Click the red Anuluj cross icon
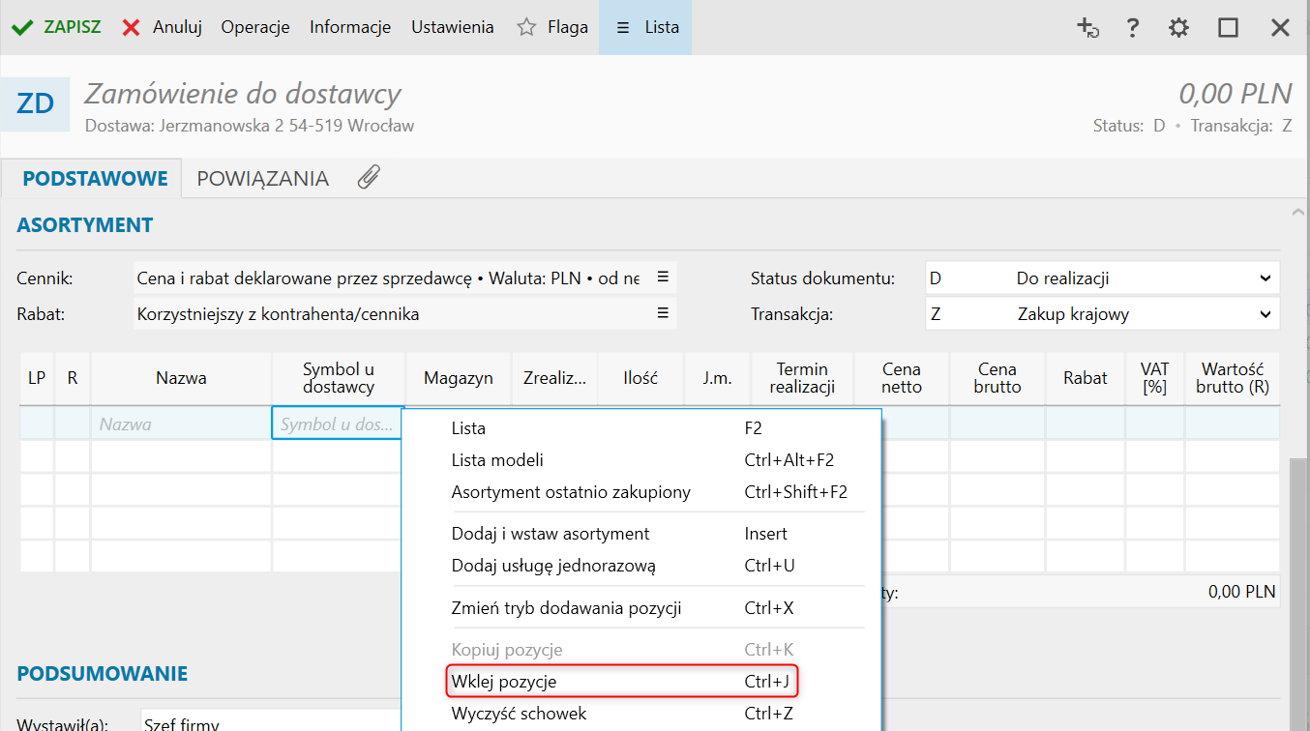 click(132, 27)
